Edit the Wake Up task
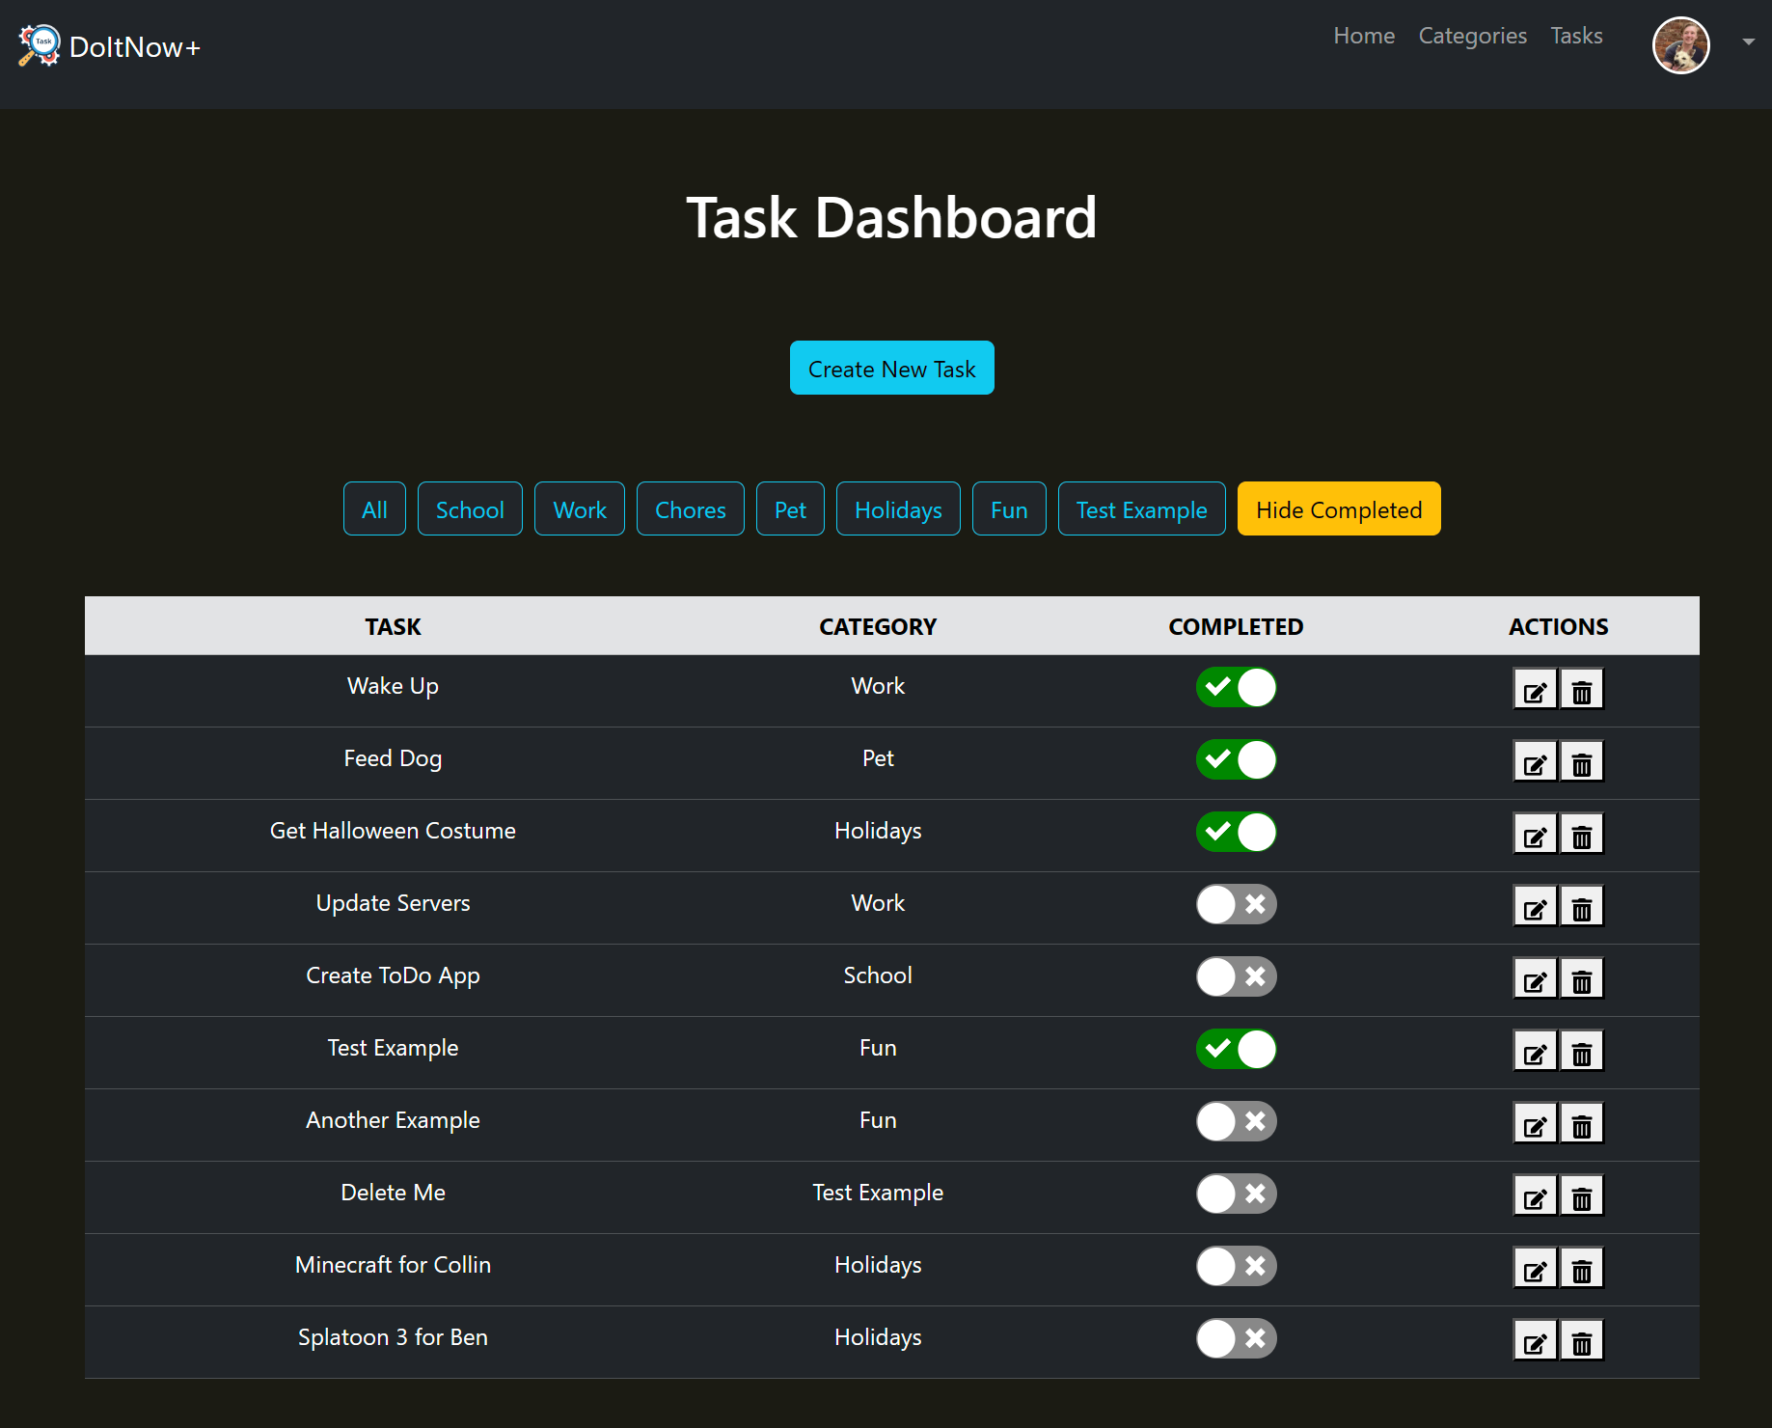Image resolution: width=1772 pixels, height=1428 pixels. (x=1534, y=690)
